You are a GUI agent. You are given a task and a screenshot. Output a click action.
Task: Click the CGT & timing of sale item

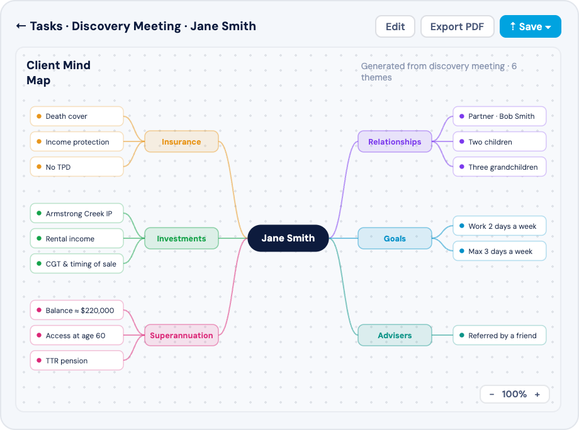point(77,263)
